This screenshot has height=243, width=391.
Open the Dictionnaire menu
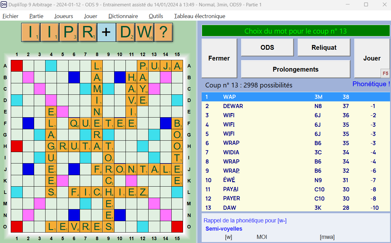pyautogui.click(x=123, y=16)
